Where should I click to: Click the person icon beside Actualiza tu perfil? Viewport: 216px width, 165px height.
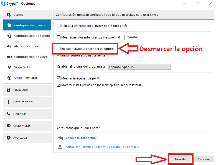tap(60, 147)
